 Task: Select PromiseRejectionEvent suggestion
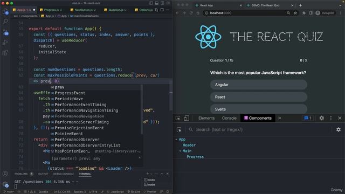tap(96, 128)
